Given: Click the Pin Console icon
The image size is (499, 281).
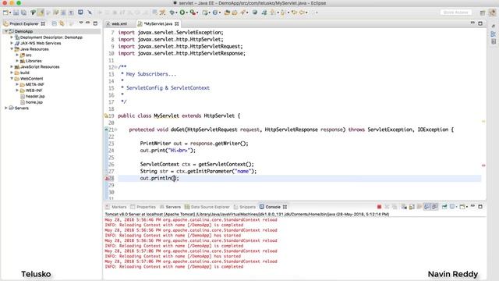Looking at the screenshot, I should pos(444,207).
